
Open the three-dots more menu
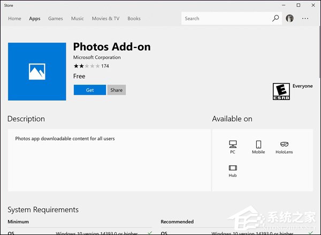pyautogui.click(x=305, y=19)
